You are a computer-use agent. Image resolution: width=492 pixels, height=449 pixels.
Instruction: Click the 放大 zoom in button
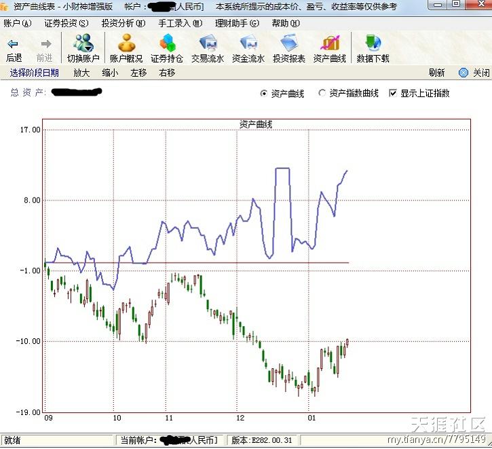click(81, 73)
